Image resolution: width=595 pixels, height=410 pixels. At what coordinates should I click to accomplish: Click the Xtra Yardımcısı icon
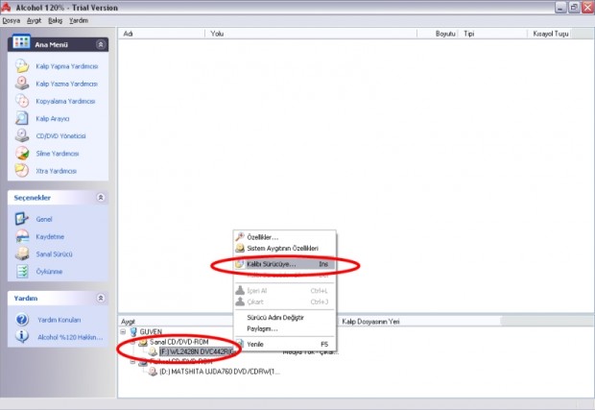[22, 171]
